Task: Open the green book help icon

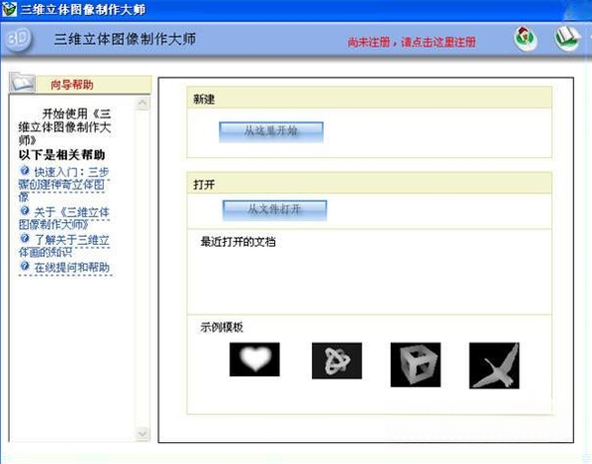Action: [567, 39]
